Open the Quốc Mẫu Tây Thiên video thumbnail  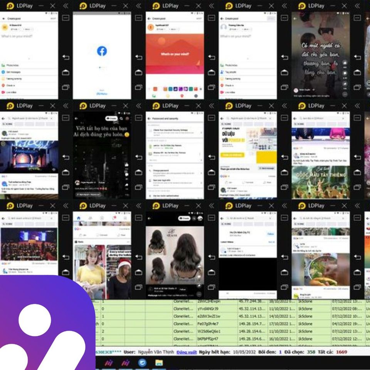(x=320, y=182)
